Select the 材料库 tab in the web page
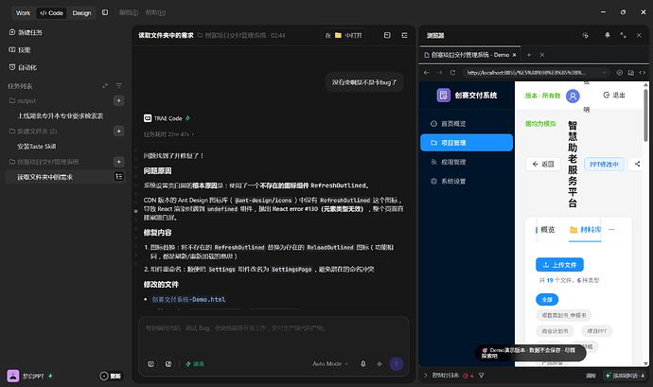 585,230
